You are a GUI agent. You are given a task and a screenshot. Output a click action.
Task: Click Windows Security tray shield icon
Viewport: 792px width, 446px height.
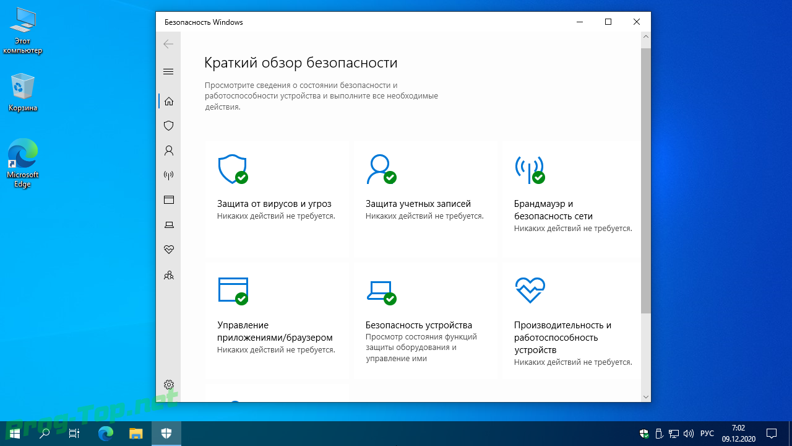pyautogui.click(x=644, y=434)
